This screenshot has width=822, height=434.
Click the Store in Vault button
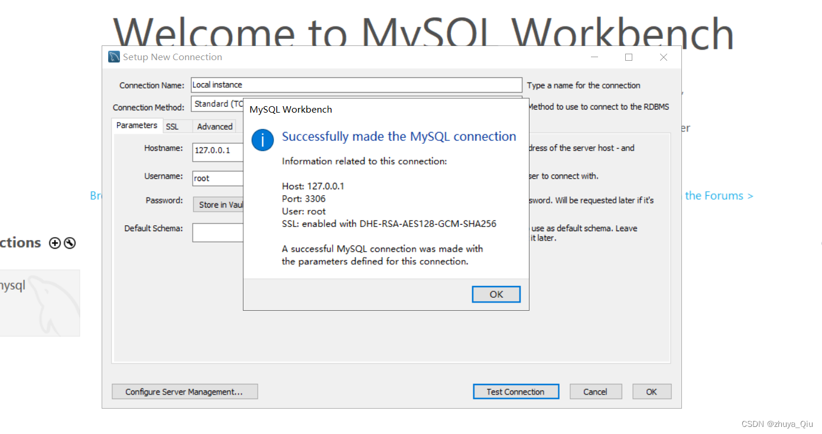(x=218, y=205)
